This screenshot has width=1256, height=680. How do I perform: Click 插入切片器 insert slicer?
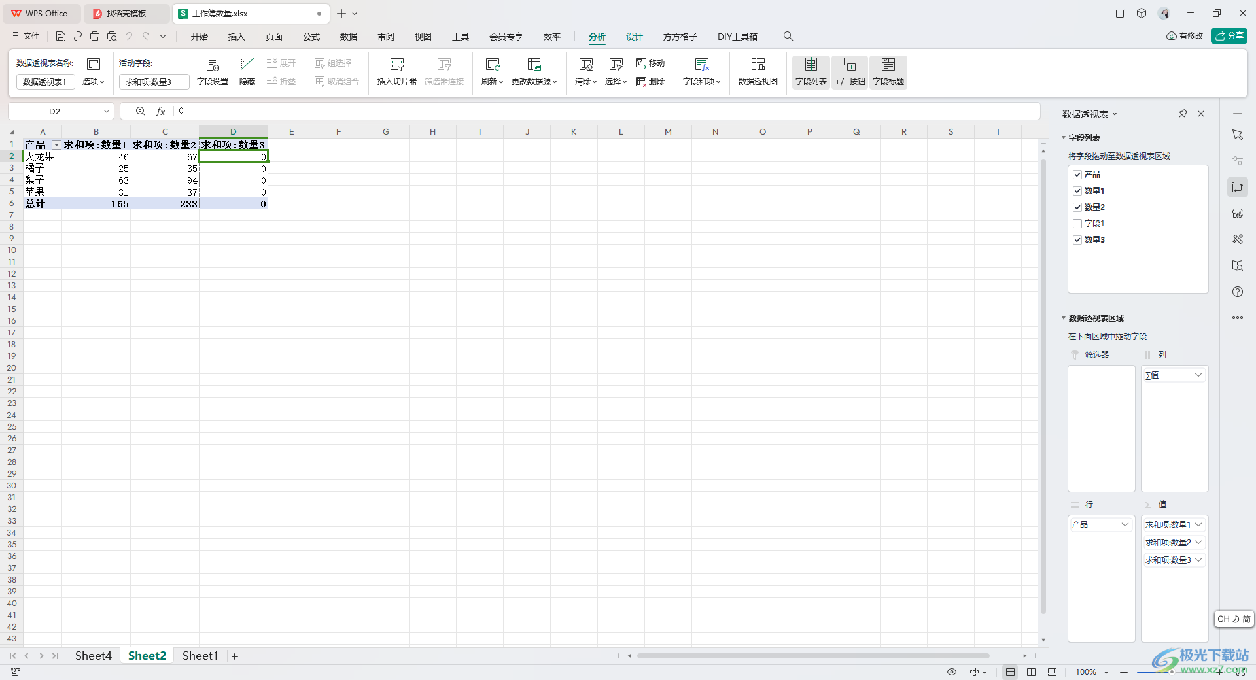pyautogui.click(x=397, y=71)
